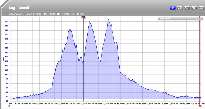Image resolution: width=205 pixels, height=109 pixels.
Task: Click the print icon
Action: click(201, 8)
